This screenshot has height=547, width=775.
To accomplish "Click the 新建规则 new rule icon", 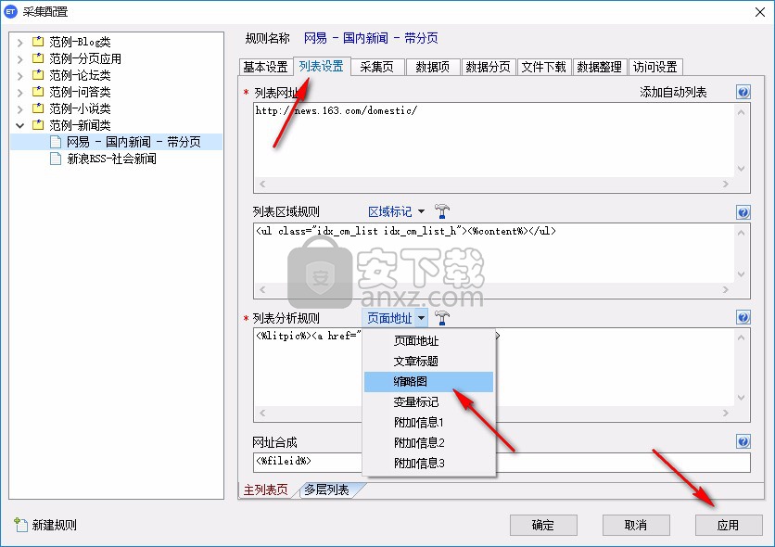I will pyautogui.click(x=20, y=526).
